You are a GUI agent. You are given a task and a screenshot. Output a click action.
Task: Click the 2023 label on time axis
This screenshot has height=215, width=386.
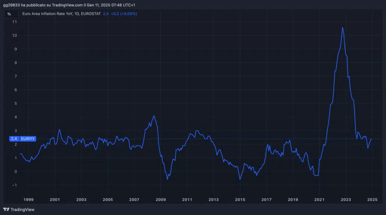tap(346, 200)
